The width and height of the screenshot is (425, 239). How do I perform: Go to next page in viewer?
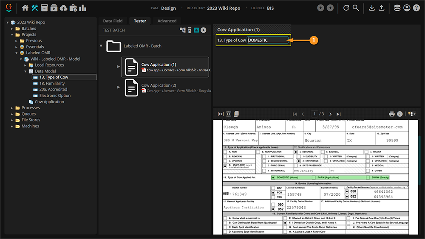click(x=331, y=114)
